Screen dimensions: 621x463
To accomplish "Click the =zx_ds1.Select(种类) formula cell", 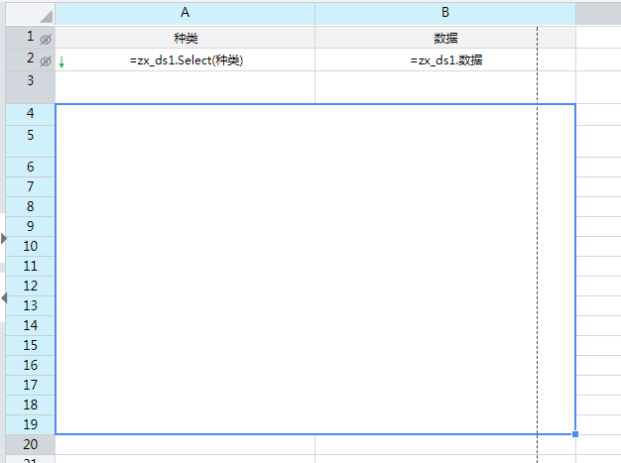I will pyautogui.click(x=186, y=60).
